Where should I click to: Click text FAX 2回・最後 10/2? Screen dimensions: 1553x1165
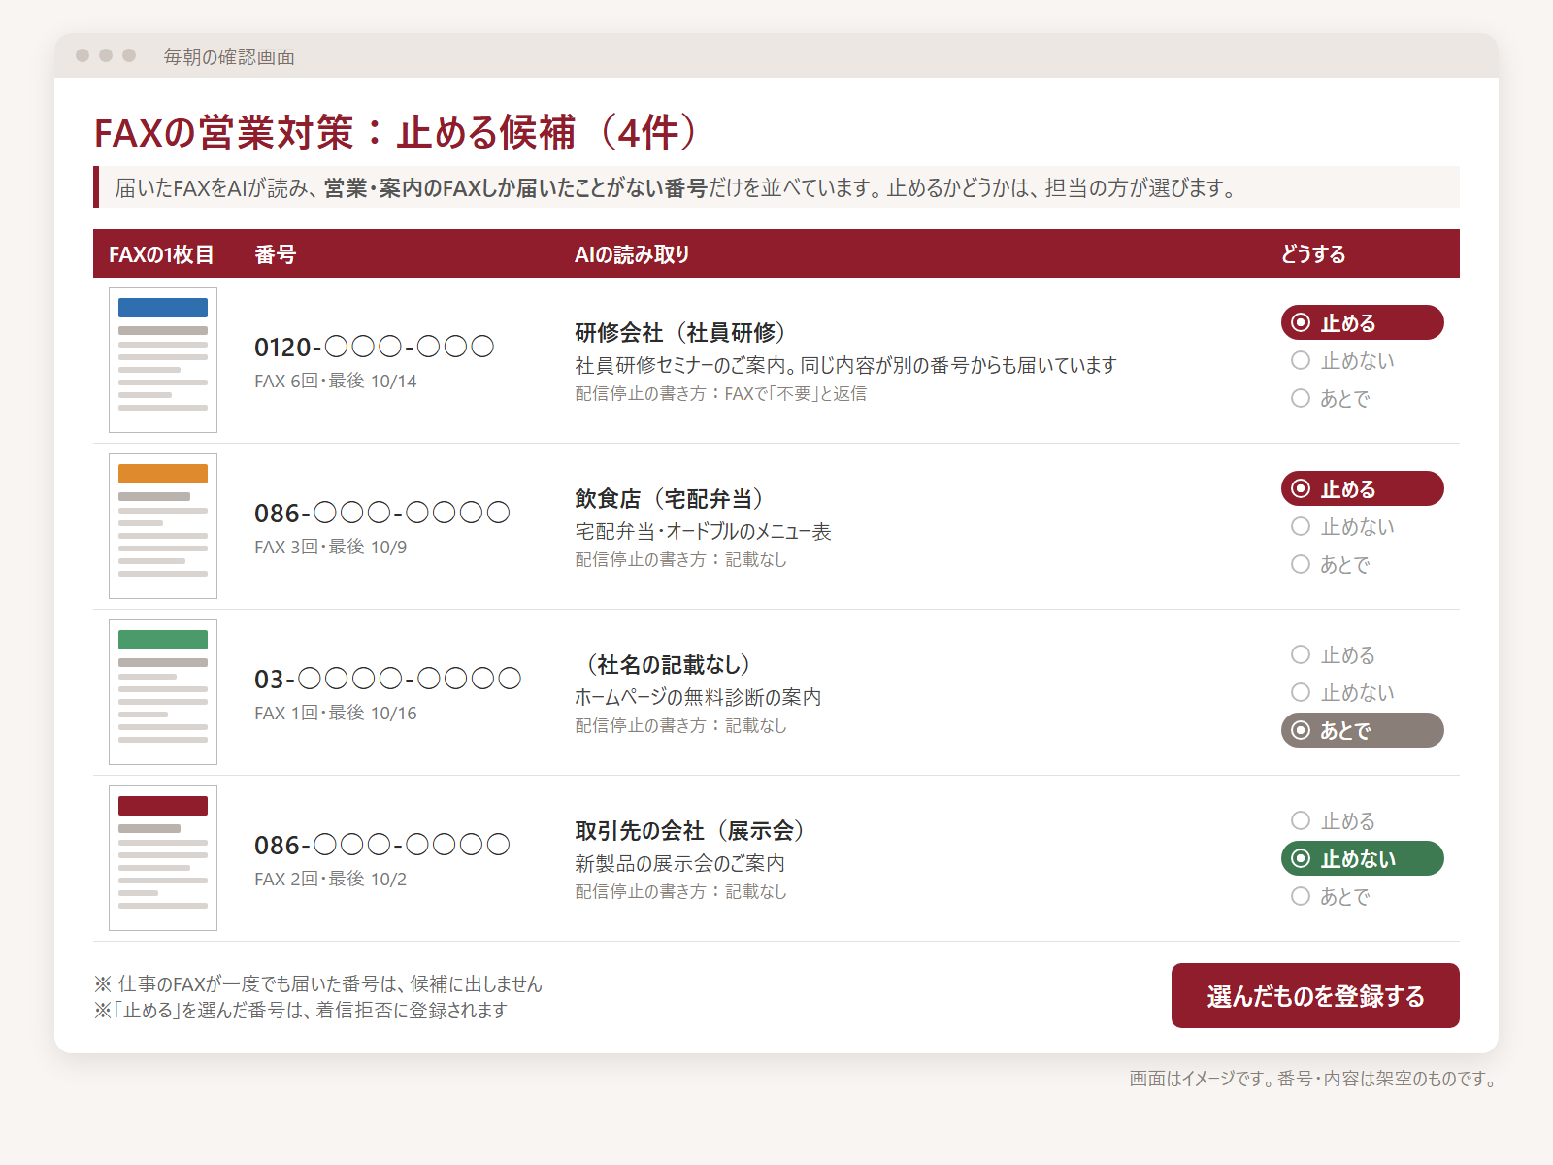click(331, 879)
